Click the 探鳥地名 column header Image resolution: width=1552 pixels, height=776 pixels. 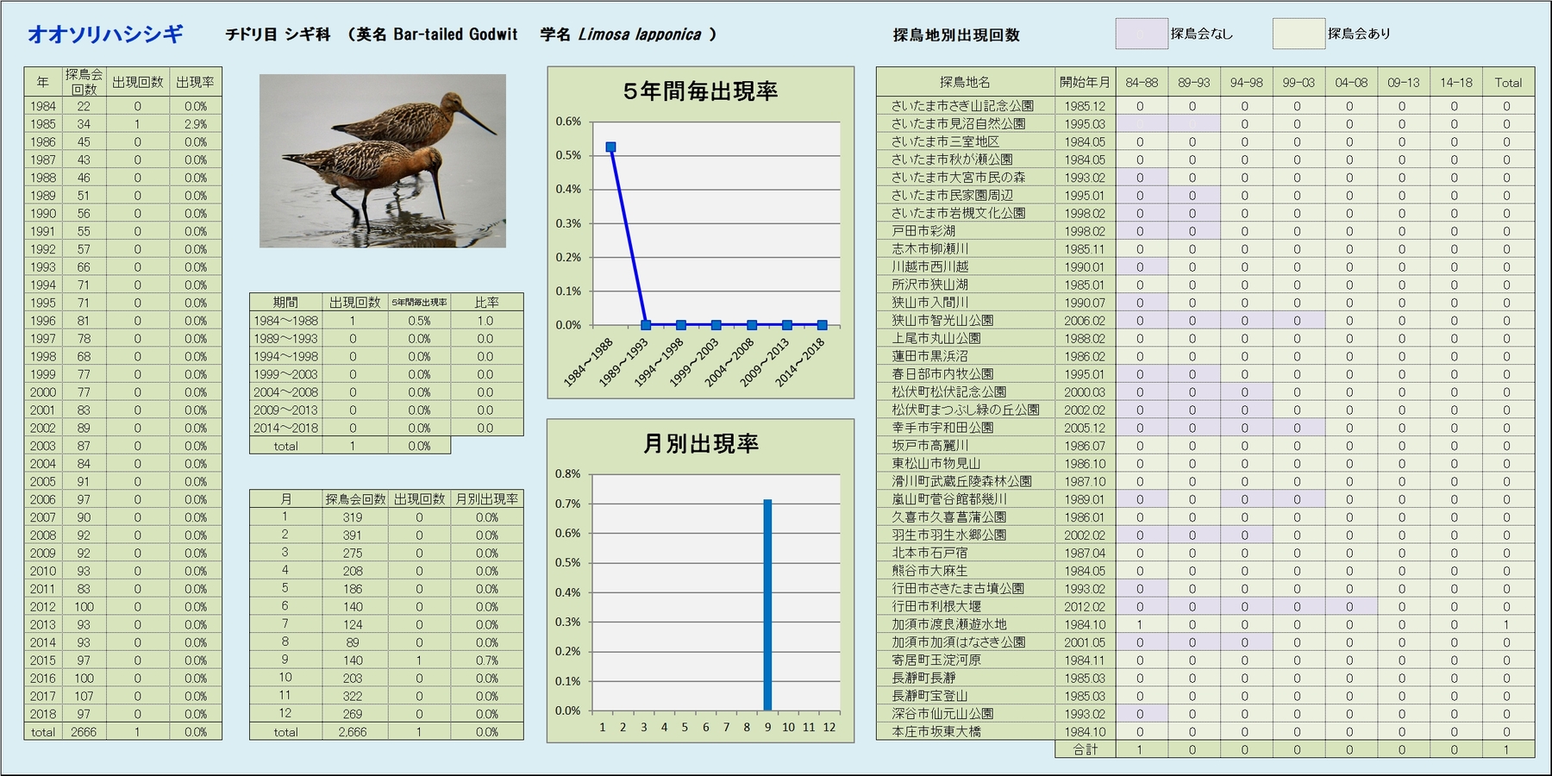965,82
